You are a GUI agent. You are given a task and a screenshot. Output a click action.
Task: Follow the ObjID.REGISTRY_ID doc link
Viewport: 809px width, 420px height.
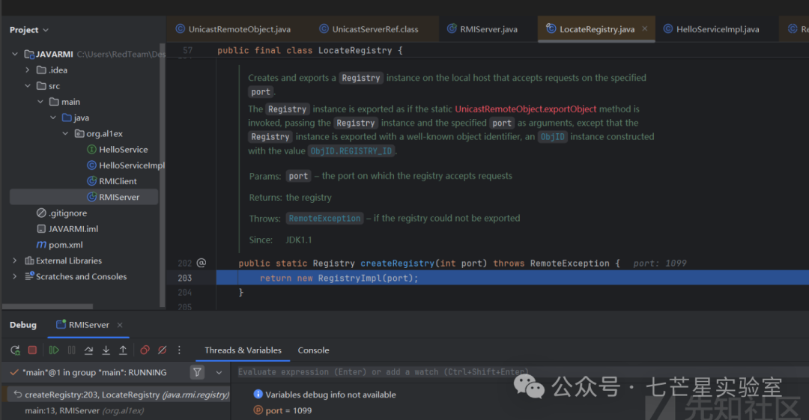(351, 150)
